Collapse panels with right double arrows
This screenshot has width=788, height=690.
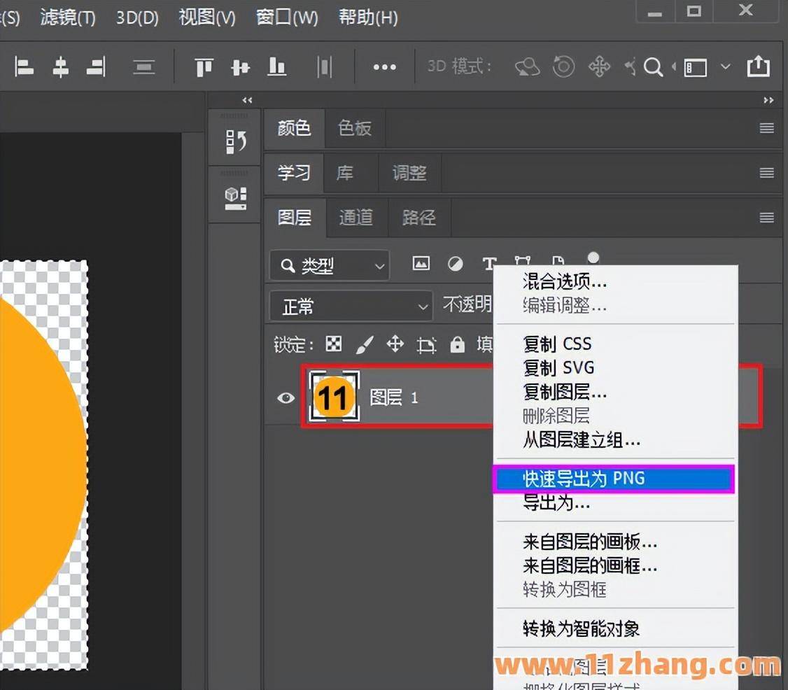(x=768, y=100)
